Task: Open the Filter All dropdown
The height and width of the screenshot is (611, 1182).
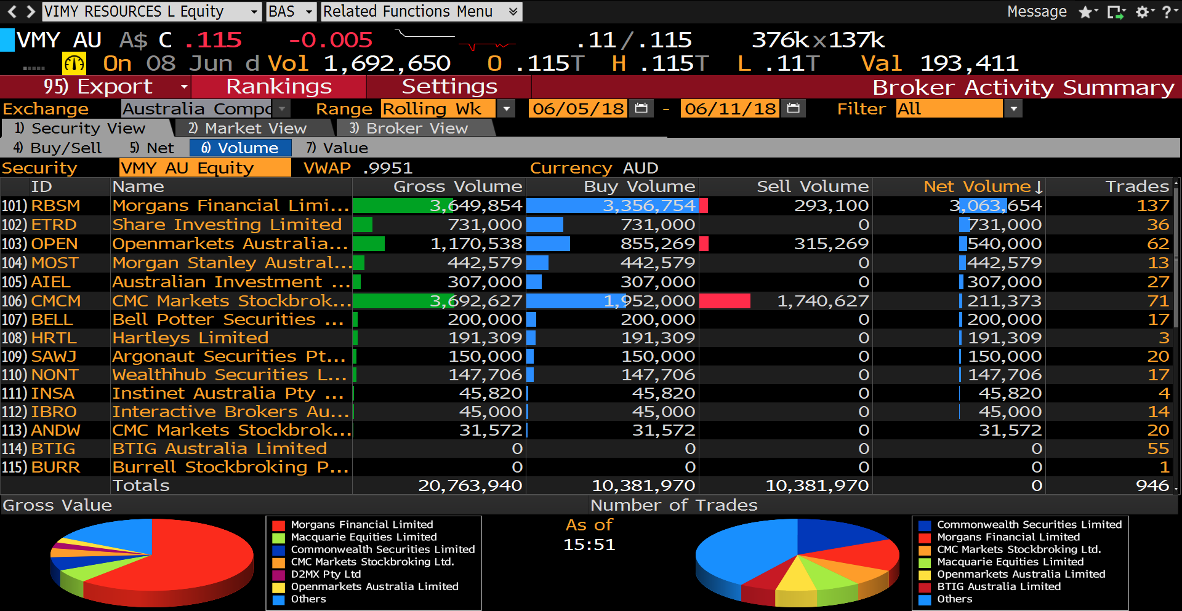Action: pos(1013,109)
